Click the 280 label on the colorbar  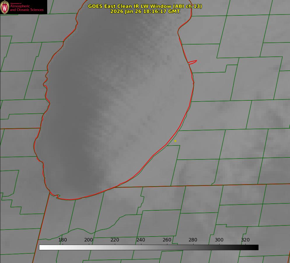[x=193, y=240]
